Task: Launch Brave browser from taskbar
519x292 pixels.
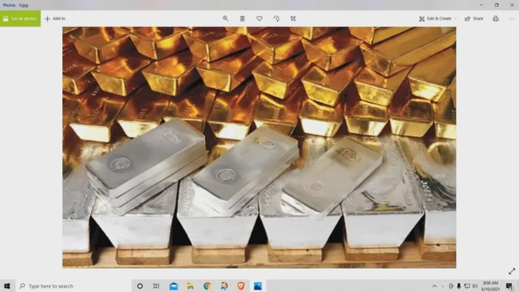Action: (241, 286)
